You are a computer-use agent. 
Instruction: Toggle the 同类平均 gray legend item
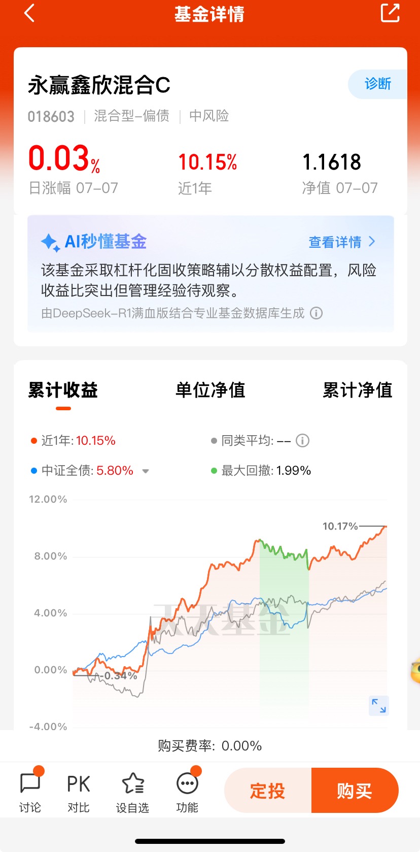tap(251, 441)
